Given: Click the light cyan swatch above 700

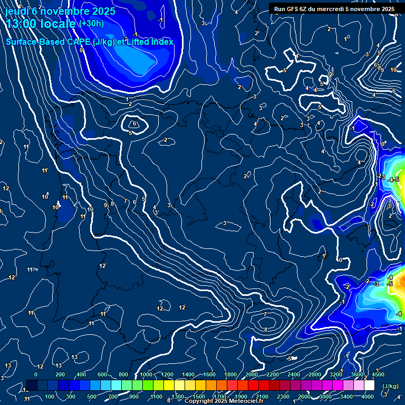Looking at the screenshot, I should click(x=116, y=385).
